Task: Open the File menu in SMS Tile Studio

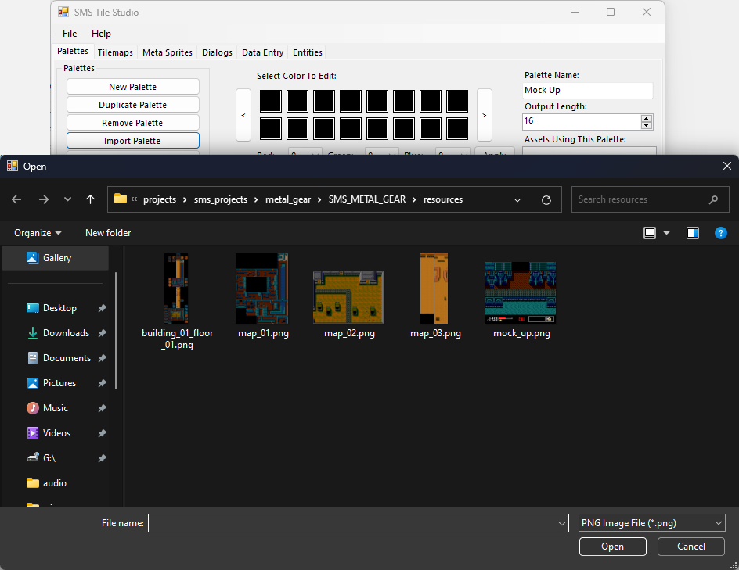Action: [x=70, y=34]
